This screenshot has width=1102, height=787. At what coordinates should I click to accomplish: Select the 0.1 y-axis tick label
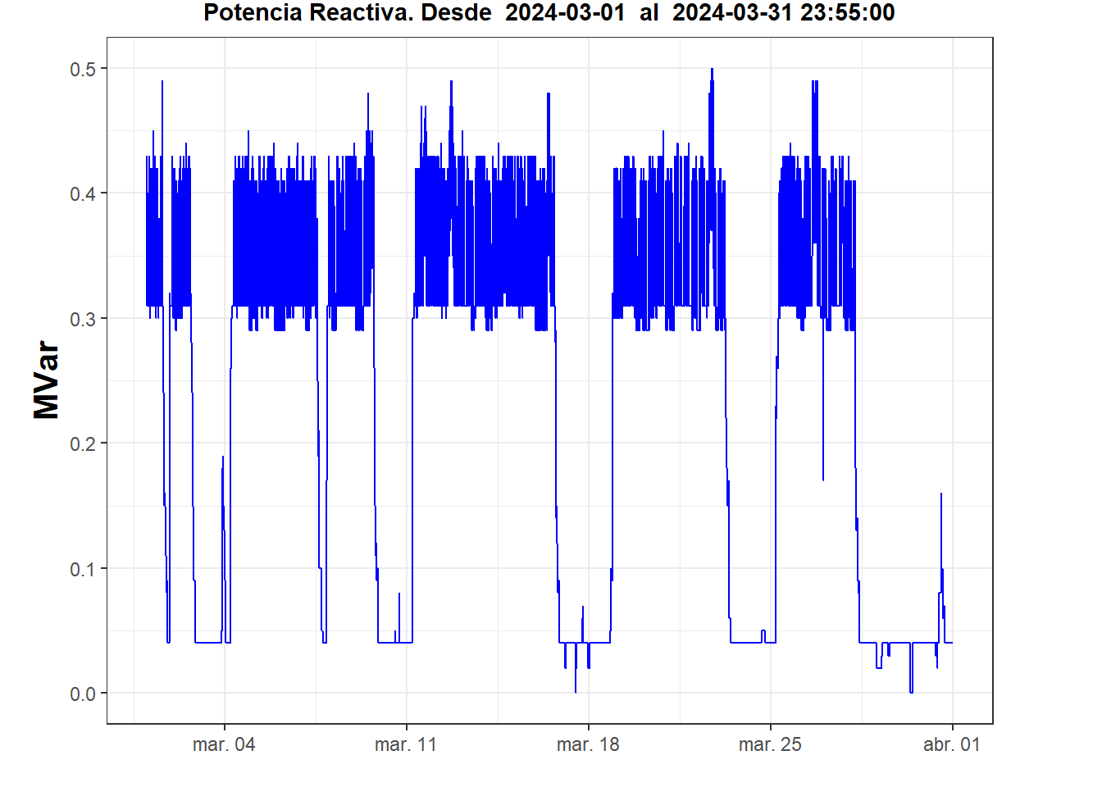(82, 570)
